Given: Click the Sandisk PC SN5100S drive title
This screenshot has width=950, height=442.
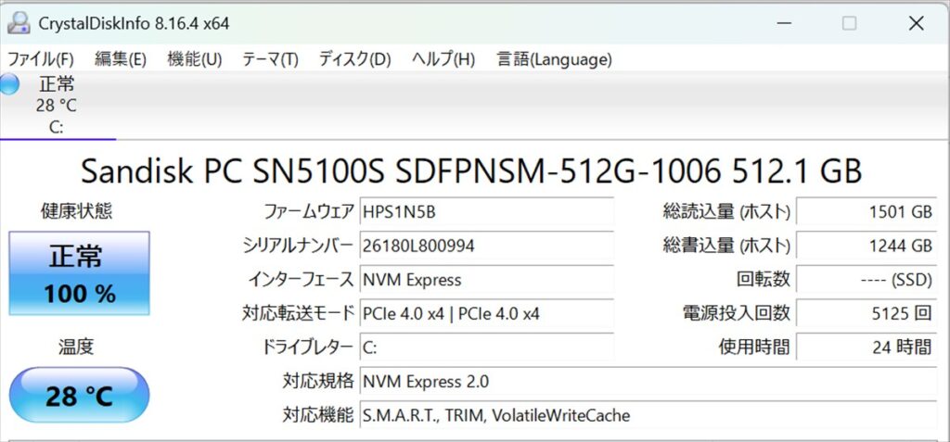Looking at the screenshot, I should tap(471, 171).
